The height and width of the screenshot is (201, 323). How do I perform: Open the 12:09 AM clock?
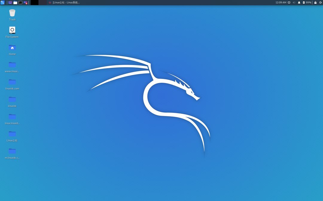pos(281,2)
